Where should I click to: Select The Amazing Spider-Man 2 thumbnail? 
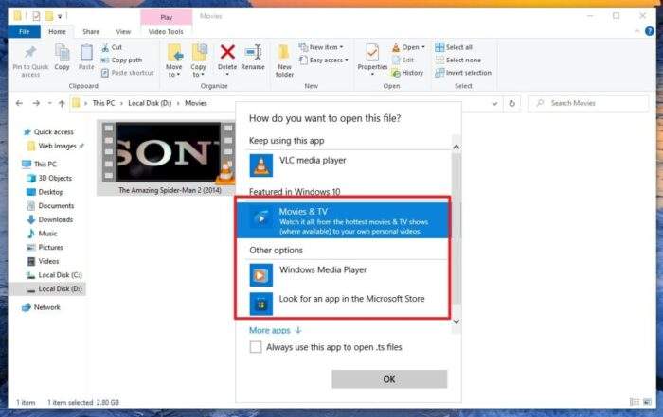coord(166,158)
